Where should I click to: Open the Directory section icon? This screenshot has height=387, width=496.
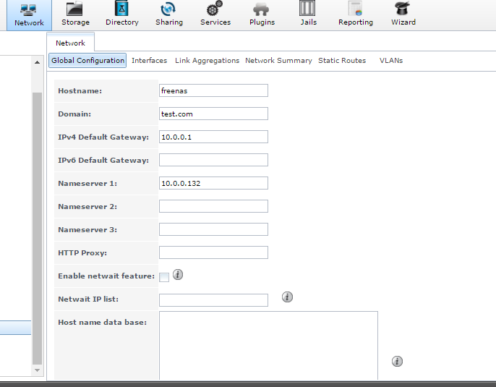[x=121, y=10]
